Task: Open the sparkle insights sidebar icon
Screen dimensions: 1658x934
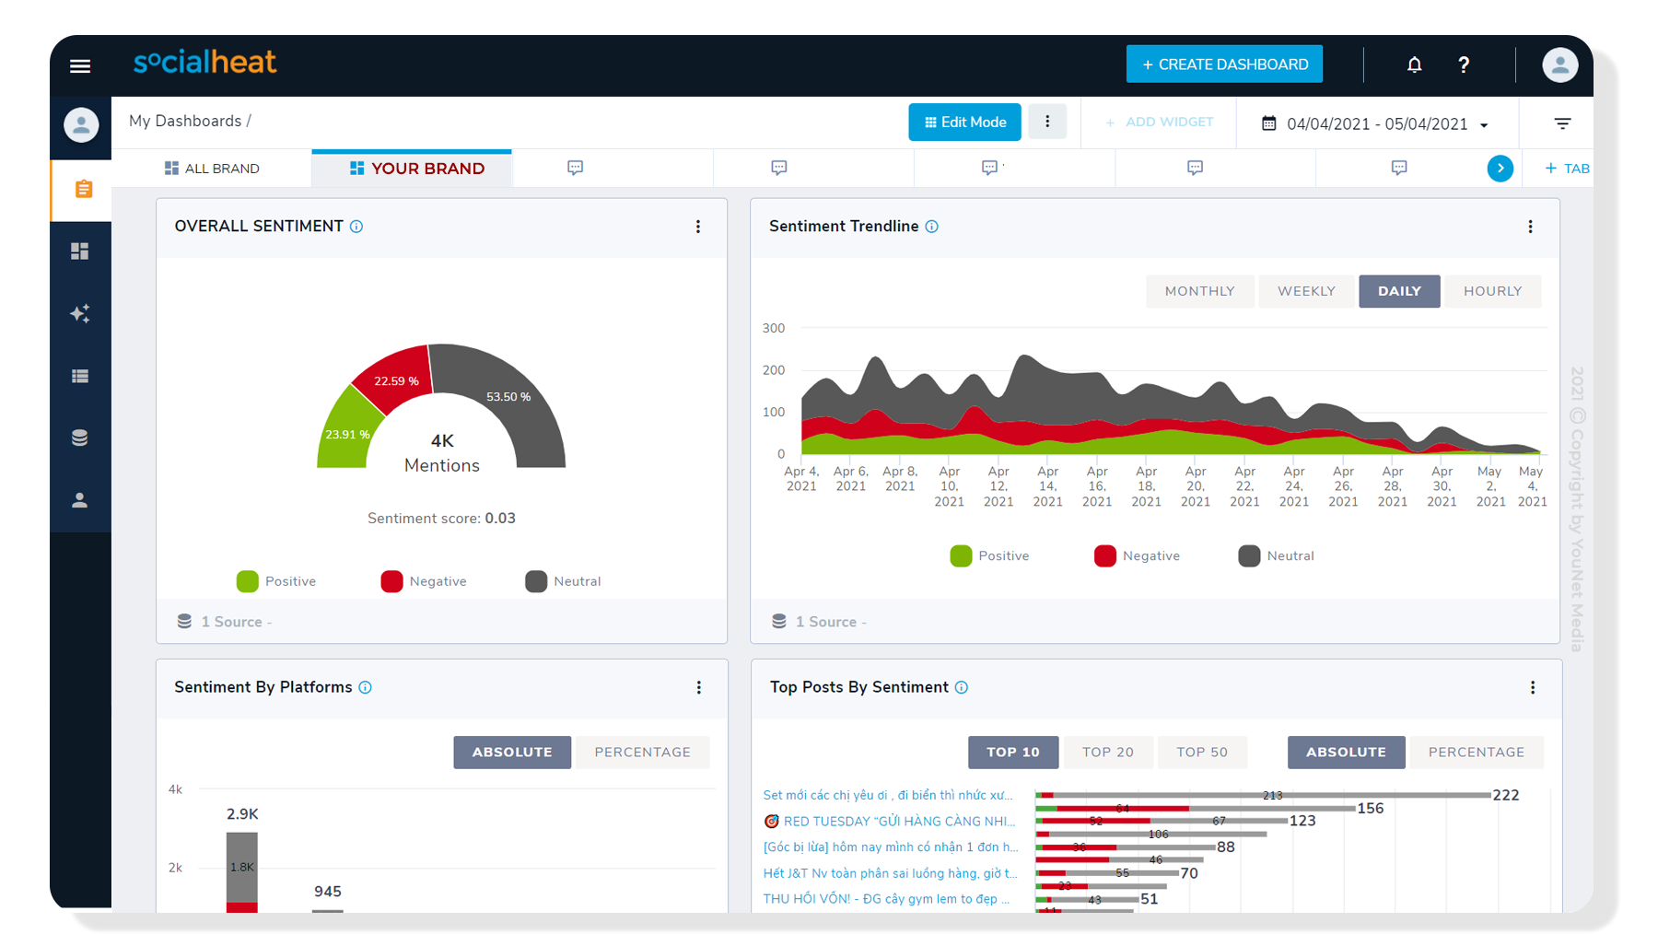Action: click(80, 313)
